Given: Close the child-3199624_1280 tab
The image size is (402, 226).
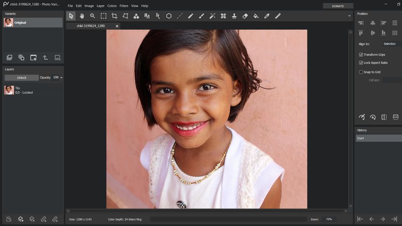Looking at the screenshot, I should point(117,26).
